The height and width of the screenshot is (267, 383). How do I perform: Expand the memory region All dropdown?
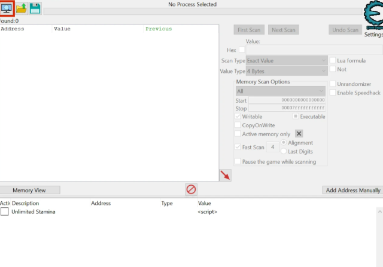(x=280, y=91)
